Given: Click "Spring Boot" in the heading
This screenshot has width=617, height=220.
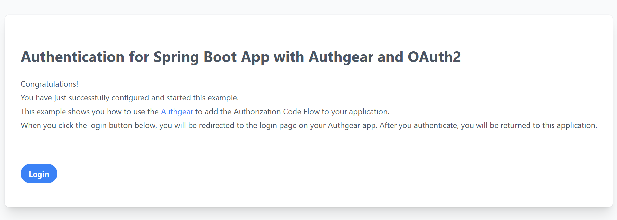Looking at the screenshot, I should pos(195,57).
